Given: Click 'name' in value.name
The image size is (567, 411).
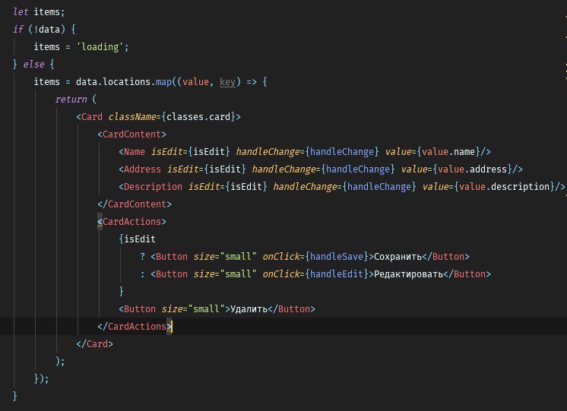Looking at the screenshot, I should [x=464, y=152].
